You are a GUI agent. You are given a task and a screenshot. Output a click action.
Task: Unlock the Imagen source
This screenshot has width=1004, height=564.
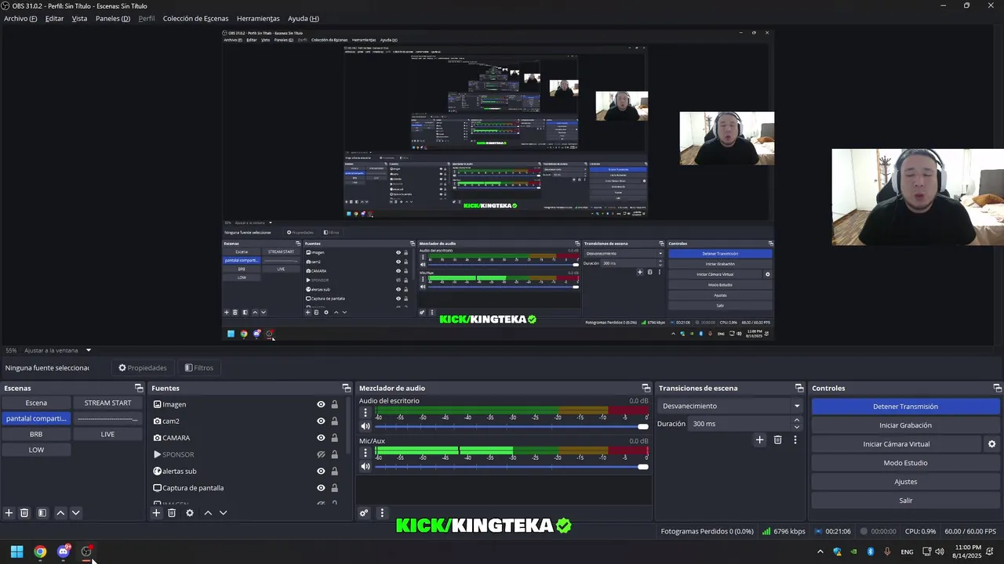pos(335,405)
